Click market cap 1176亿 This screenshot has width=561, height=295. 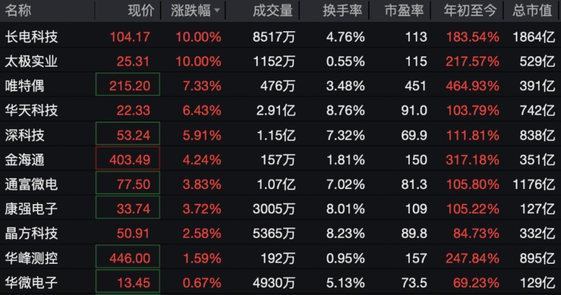coord(534,185)
